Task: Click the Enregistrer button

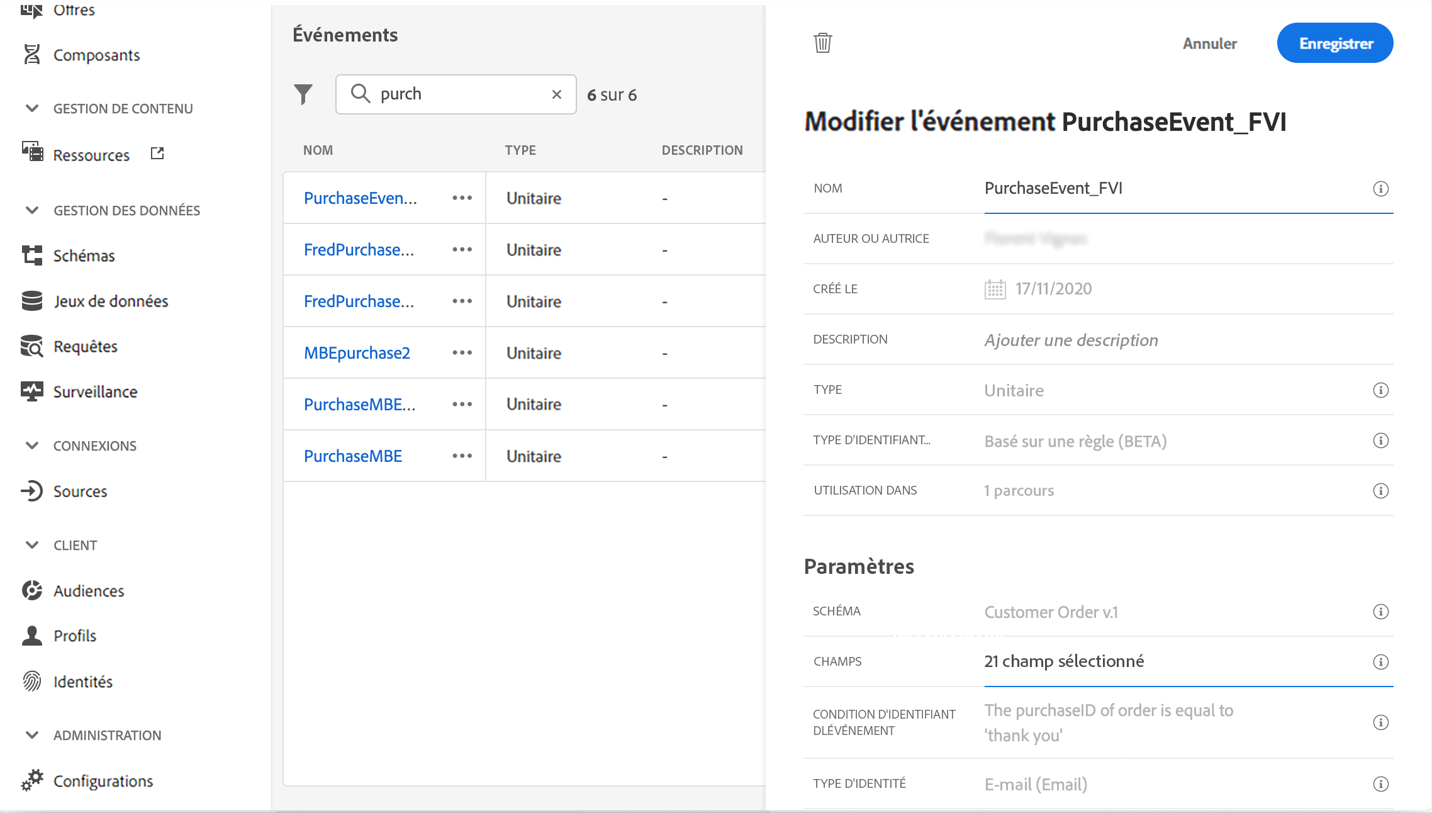Action: [1335, 43]
